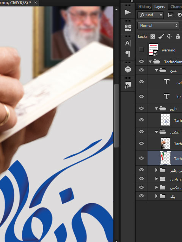Image resolution: width=182 pixels, height=242 pixels.
Task: Open the Kind layer filter dropdown
Action: coord(151,15)
